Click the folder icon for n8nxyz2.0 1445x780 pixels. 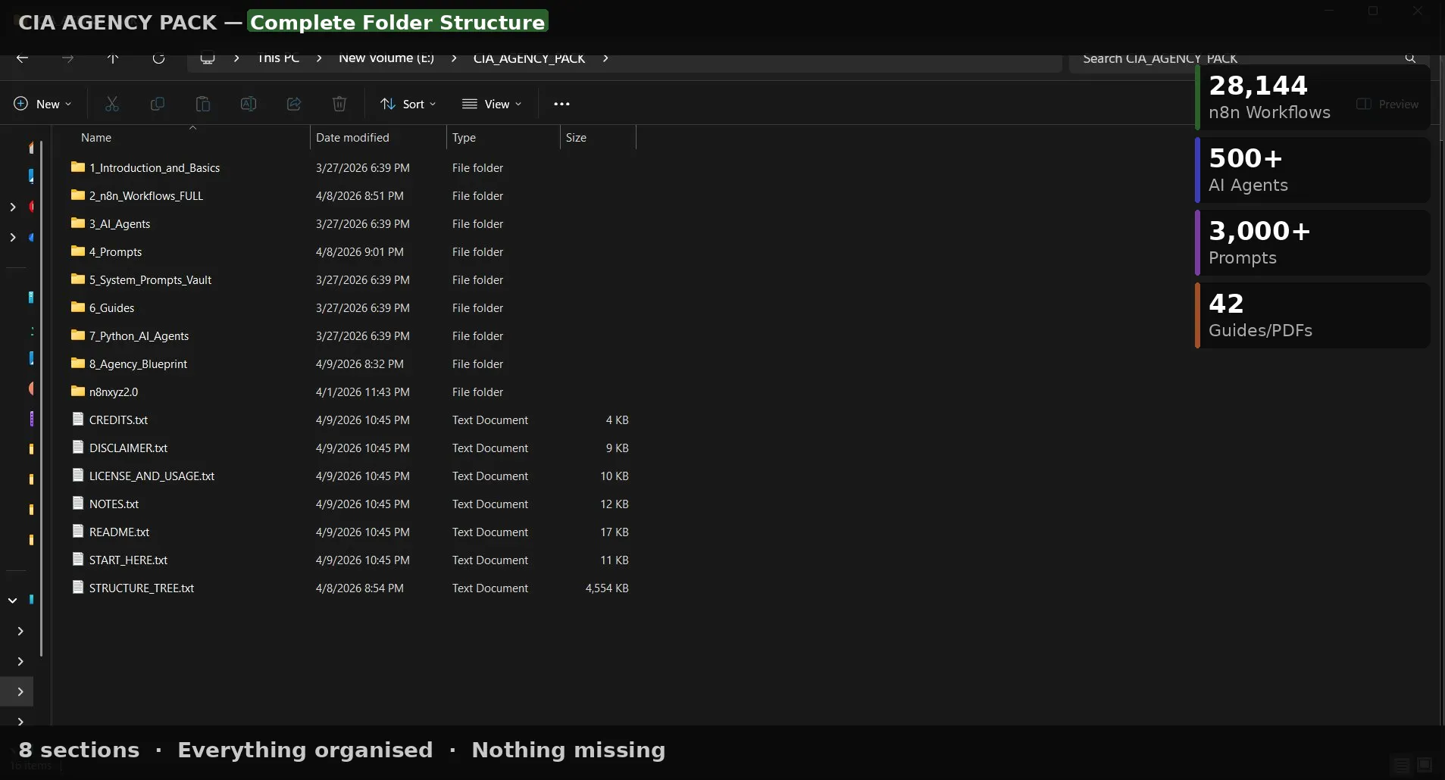click(78, 392)
